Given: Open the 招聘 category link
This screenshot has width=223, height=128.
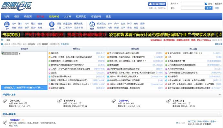Looking at the screenshot, I should tap(59, 24).
